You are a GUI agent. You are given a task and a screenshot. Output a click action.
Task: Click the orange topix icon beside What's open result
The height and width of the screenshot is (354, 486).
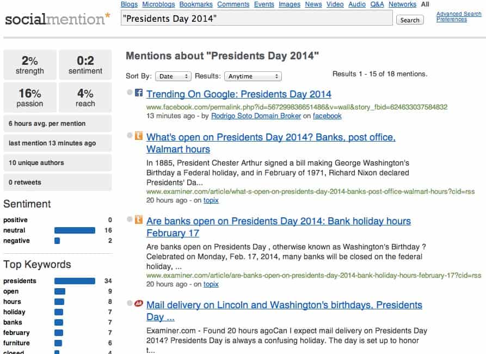(139, 136)
